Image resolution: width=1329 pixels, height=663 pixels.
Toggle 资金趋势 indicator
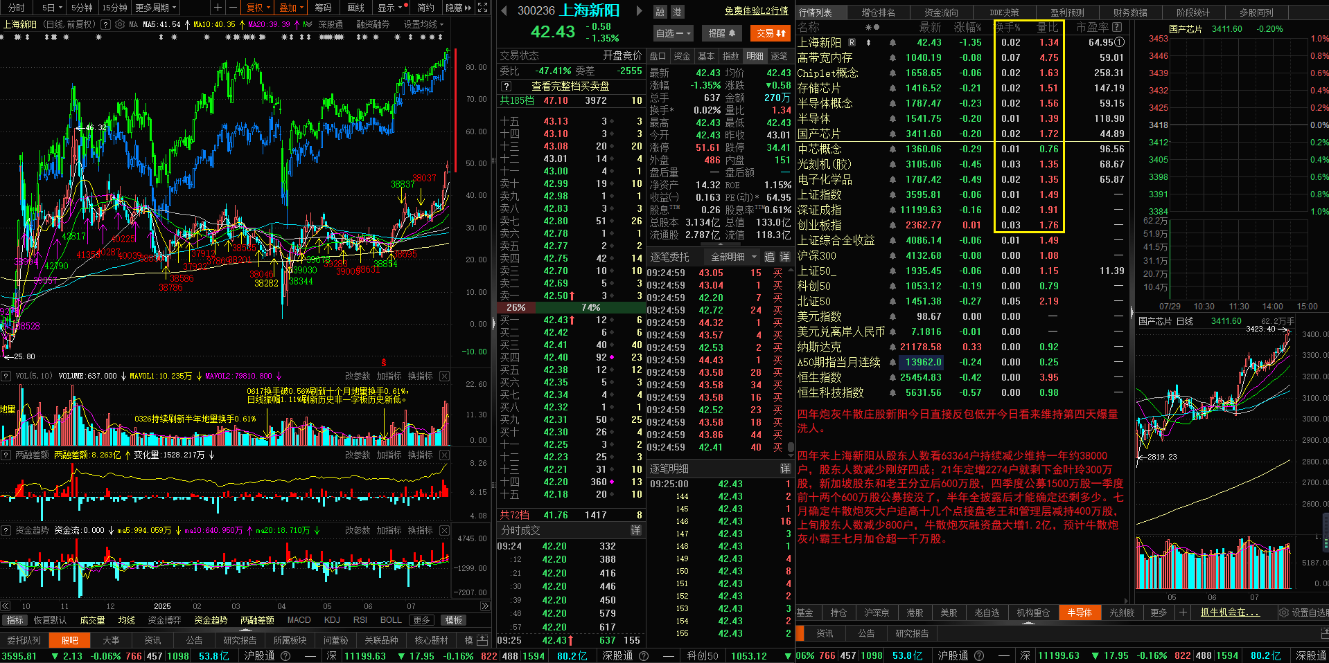pos(211,620)
